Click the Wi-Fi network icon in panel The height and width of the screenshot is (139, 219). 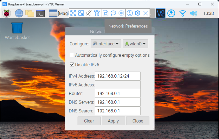(182, 13)
